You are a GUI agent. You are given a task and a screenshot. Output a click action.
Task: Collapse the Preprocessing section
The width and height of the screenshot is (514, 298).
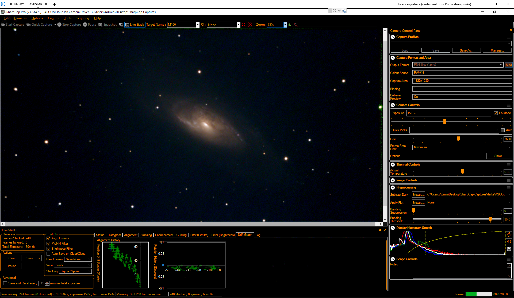pos(393,188)
